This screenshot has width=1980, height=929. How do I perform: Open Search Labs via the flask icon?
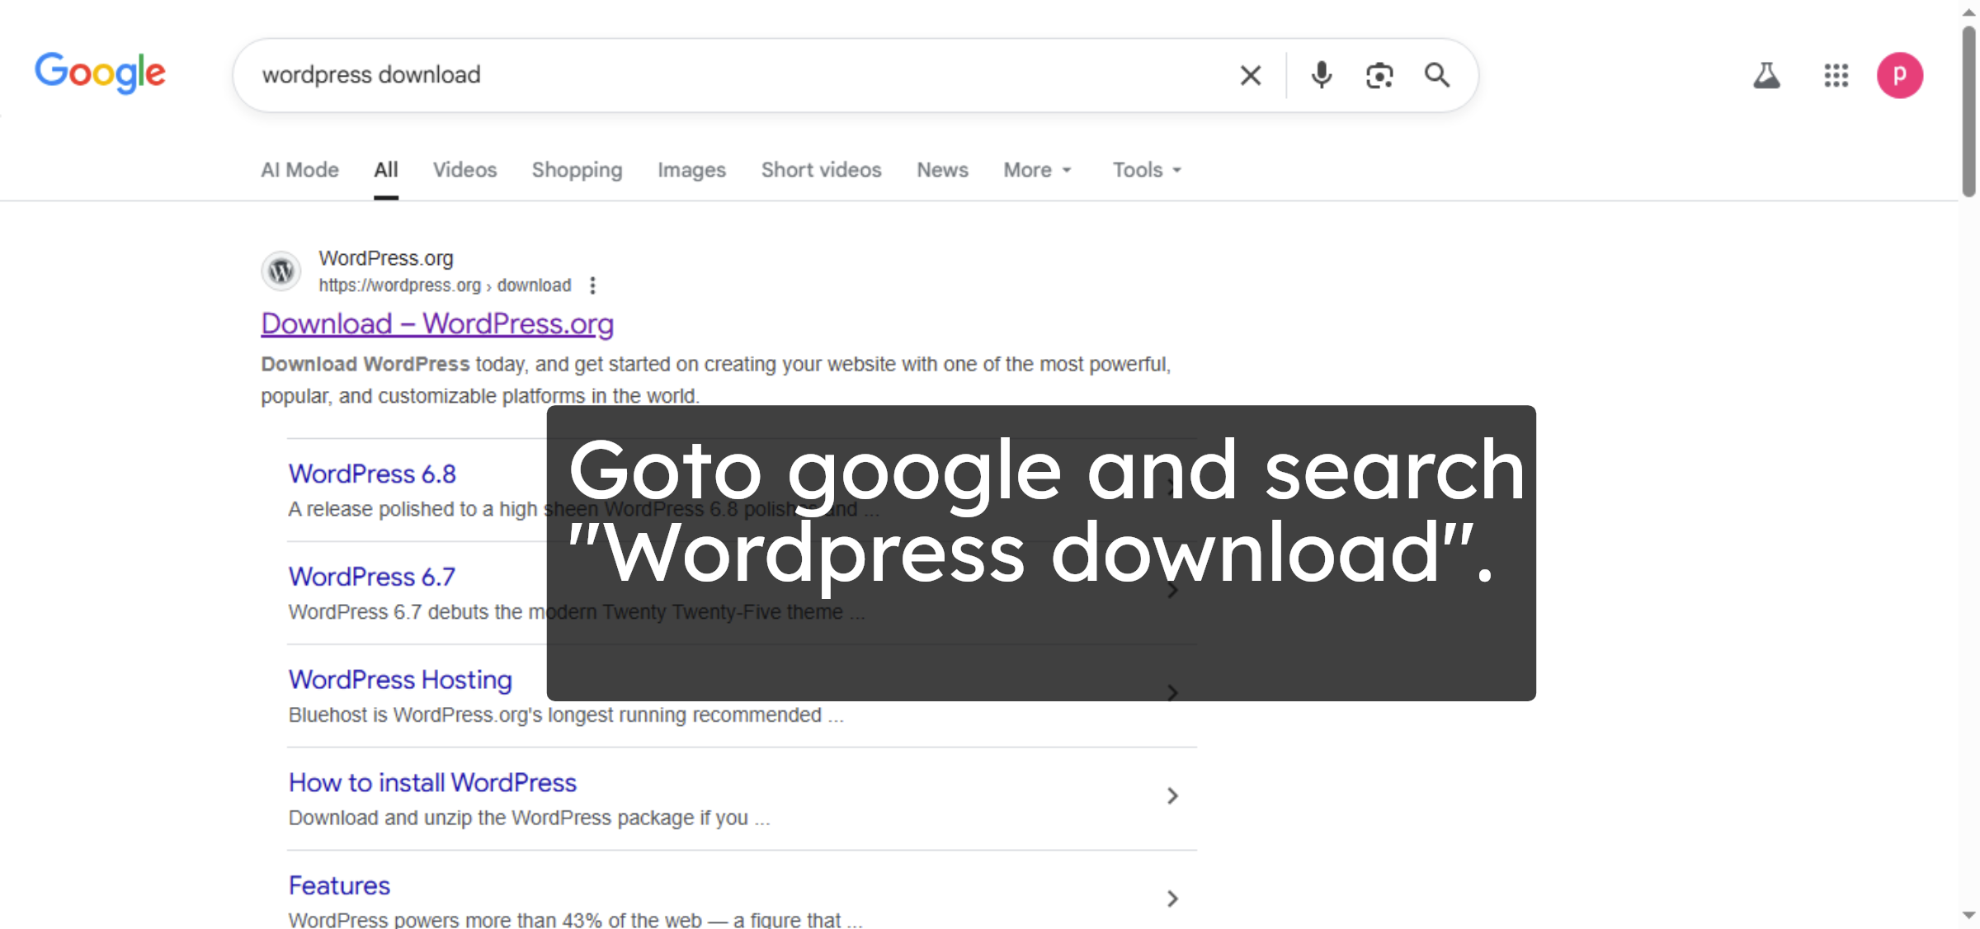tap(1767, 75)
